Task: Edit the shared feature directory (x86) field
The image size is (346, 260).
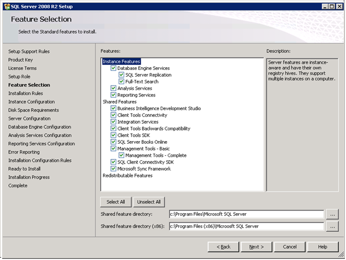Action: point(247,226)
